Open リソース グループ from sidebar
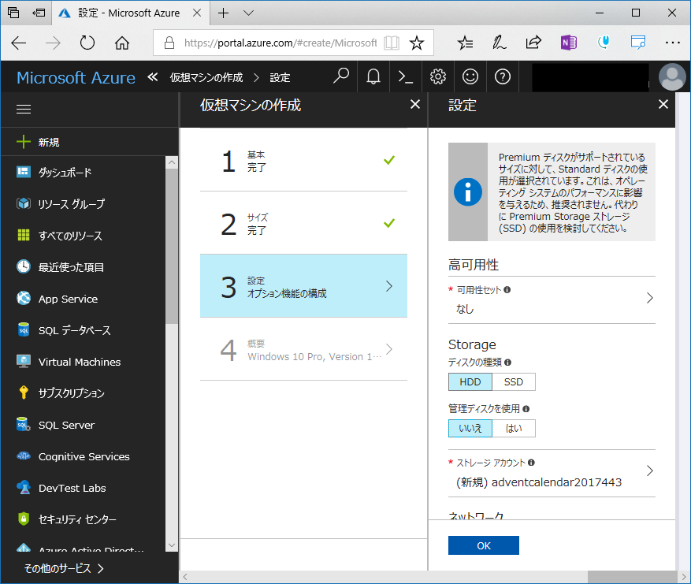 pyautogui.click(x=84, y=204)
